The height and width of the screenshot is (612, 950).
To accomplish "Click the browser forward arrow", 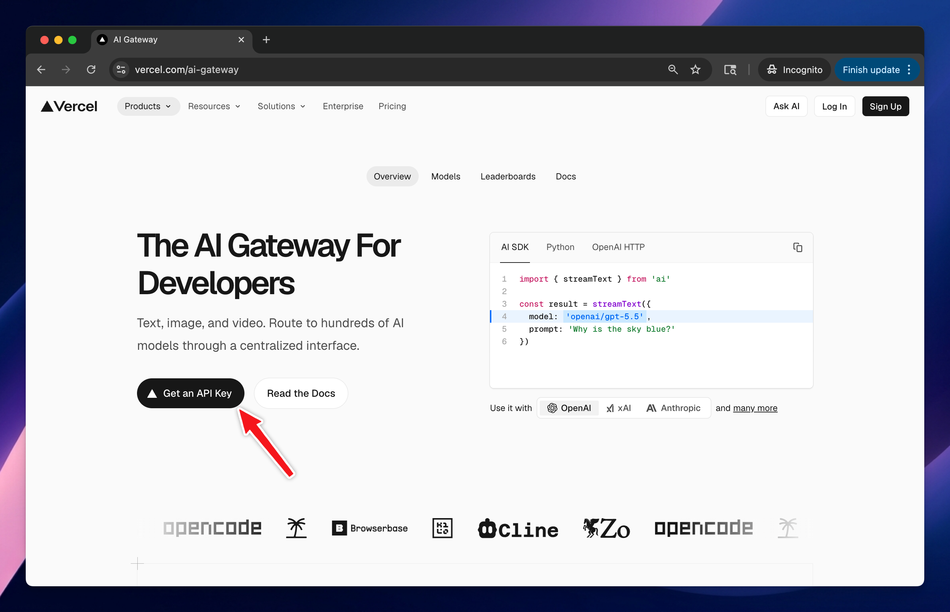I will (66, 70).
